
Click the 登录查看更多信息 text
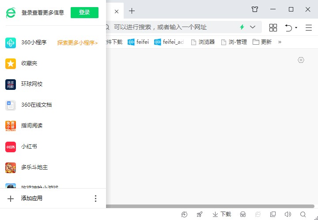tap(43, 12)
